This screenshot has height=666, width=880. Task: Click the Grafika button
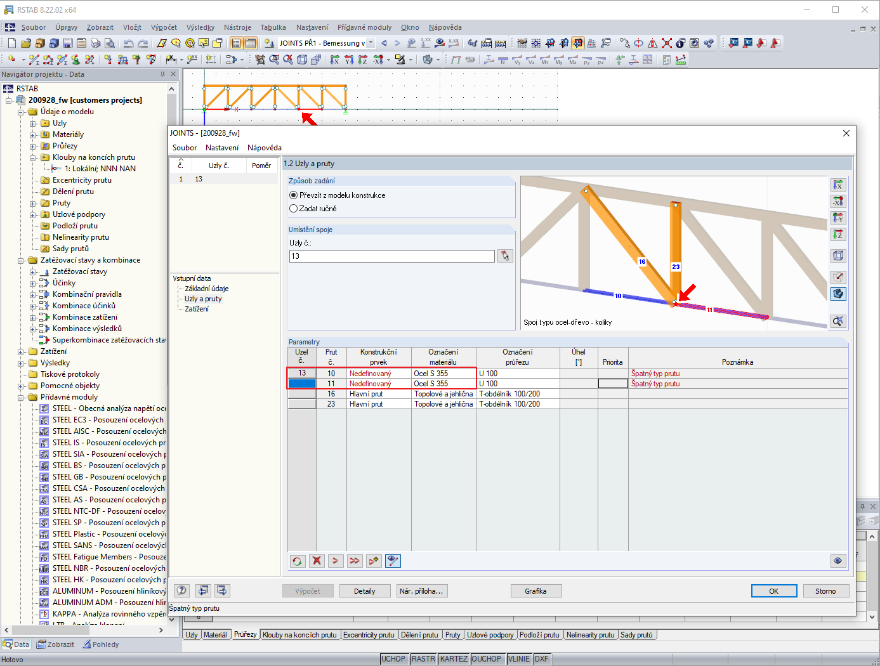[535, 591]
